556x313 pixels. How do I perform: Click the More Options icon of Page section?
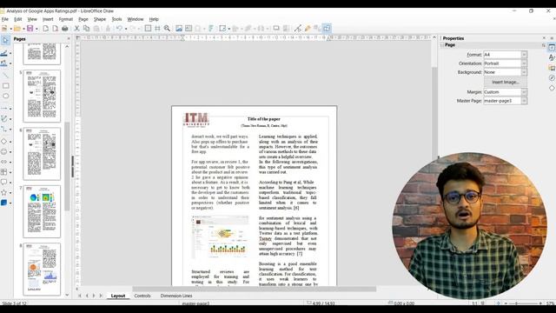543,45
